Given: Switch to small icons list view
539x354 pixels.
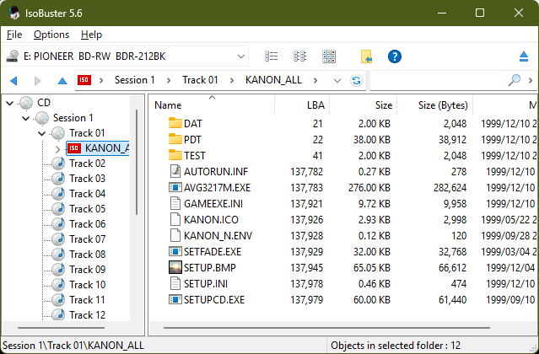Looking at the screenshot, I should pos(299,56).
